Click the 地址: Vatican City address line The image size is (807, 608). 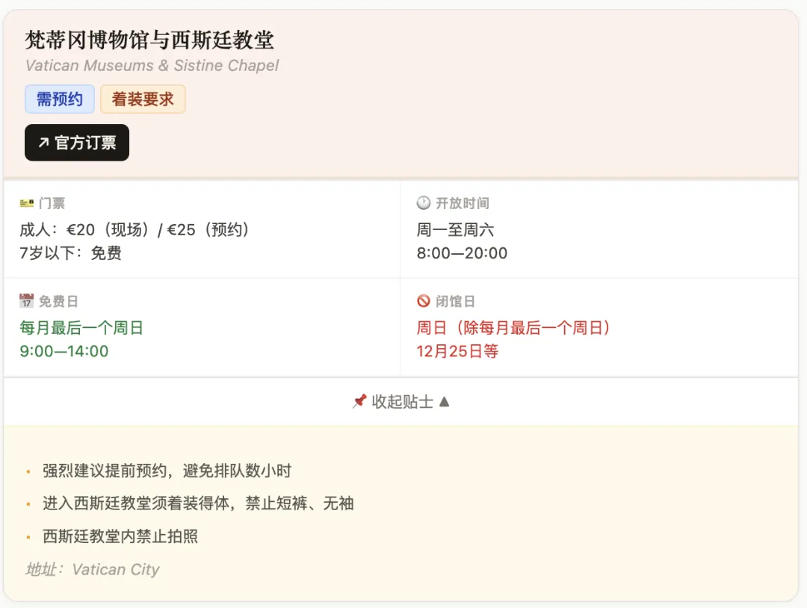pyautogui.click(x=93, y=569)
